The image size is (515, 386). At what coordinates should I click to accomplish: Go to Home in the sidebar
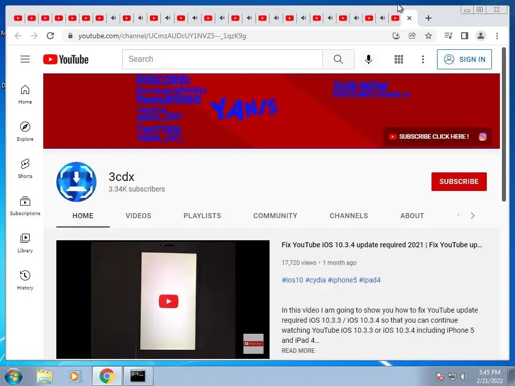click(25, 94)
